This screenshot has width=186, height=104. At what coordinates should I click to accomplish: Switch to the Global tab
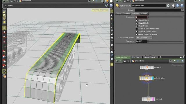[x=127, y=14]
